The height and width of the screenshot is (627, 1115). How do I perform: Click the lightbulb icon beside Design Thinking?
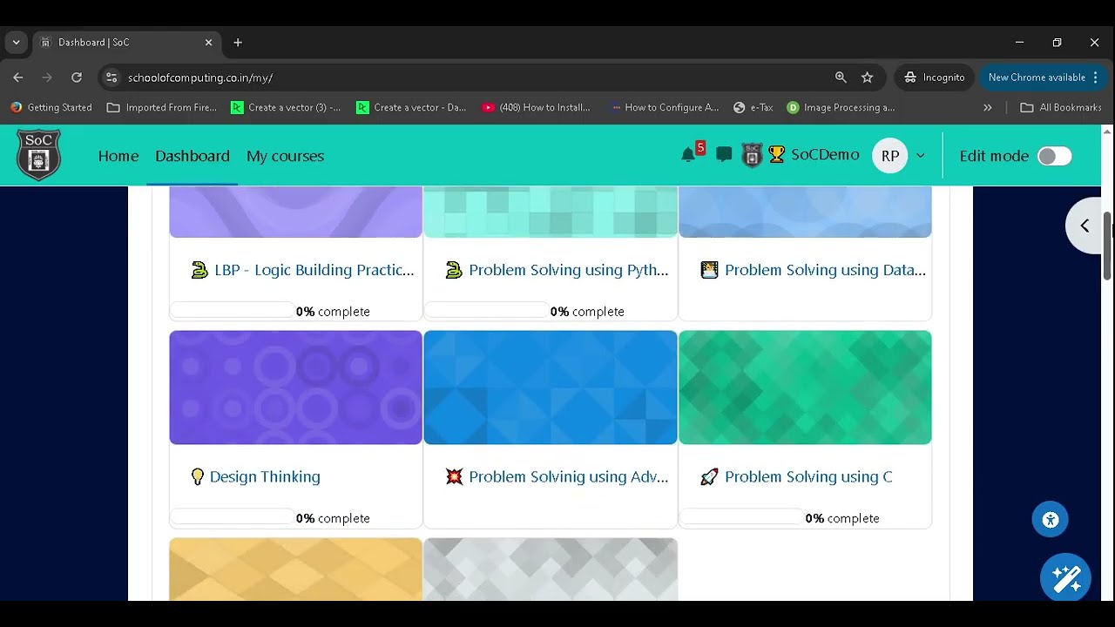click(x=198, y=476)
